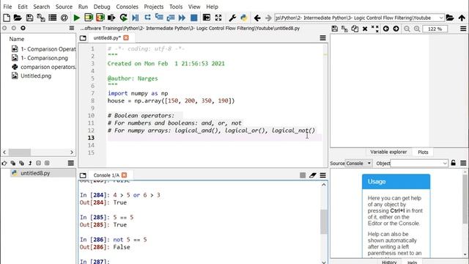Open the Help pane options menu
The image size is (469, 264).
463,163
